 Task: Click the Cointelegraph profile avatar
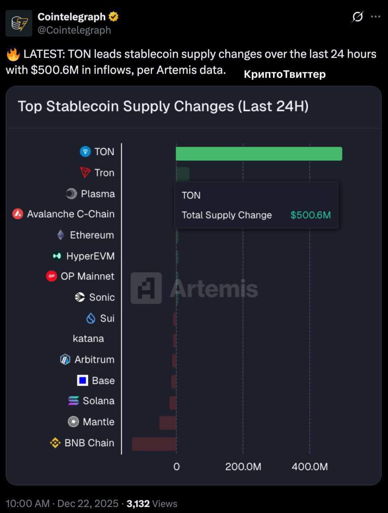coord(19,23)
